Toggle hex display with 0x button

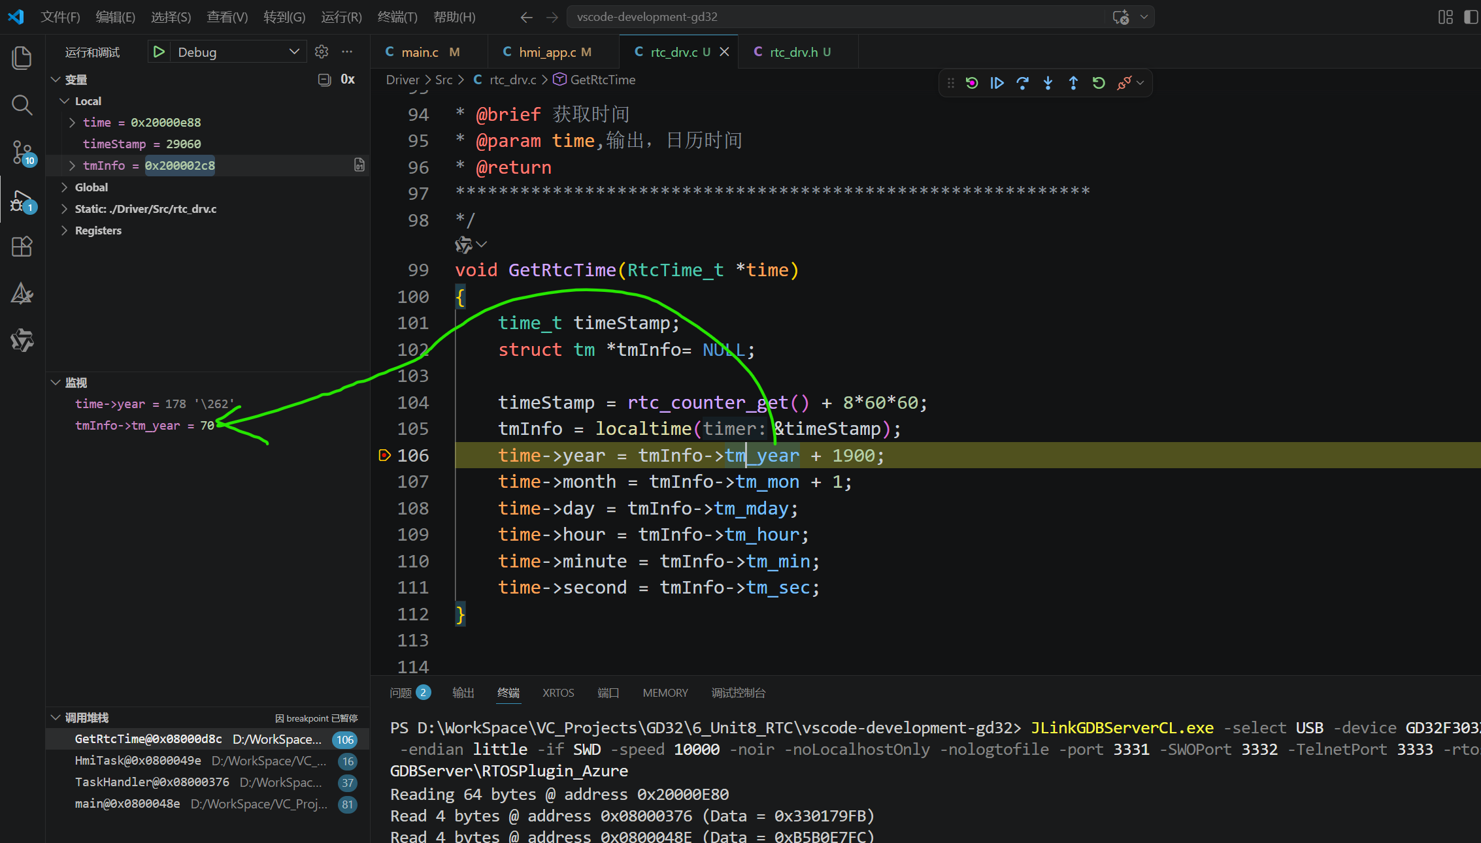point(348,80)
